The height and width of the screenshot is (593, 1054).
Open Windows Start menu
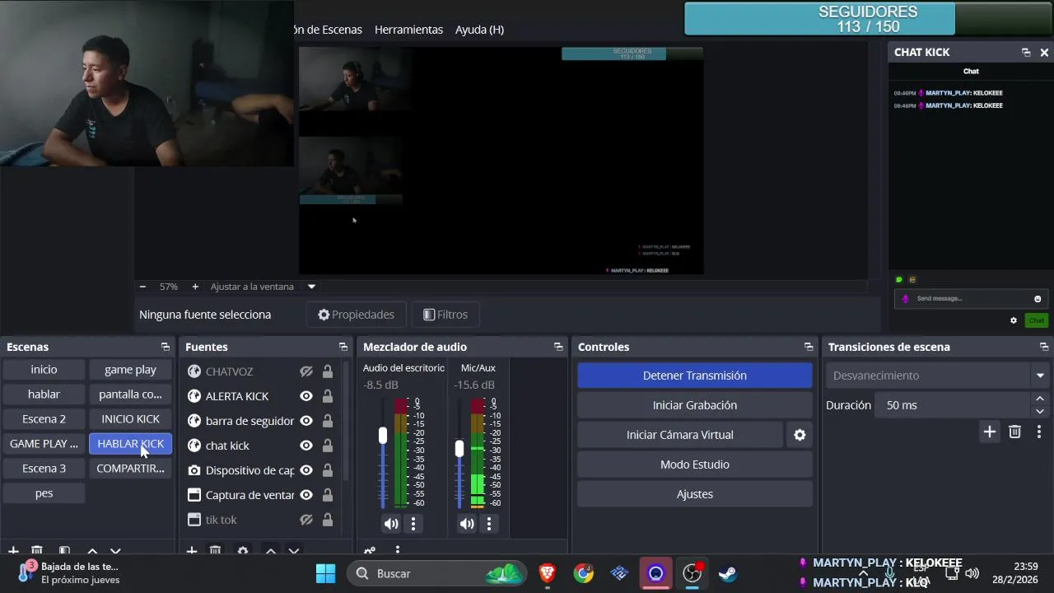326,573
